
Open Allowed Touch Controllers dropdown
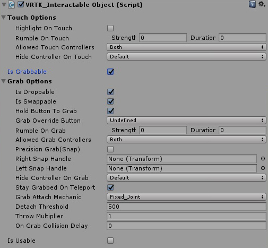(x=186, y=47)
